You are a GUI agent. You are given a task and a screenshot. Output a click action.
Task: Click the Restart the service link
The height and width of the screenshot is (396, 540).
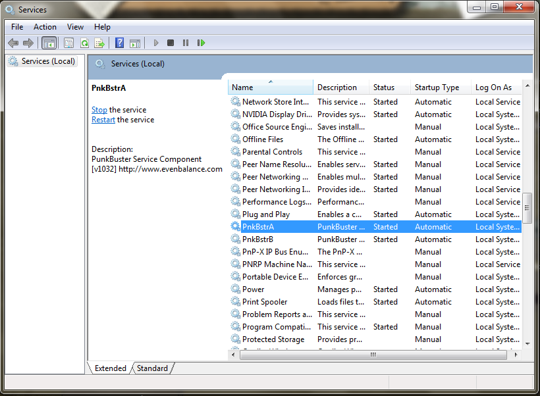(x=103, y=120)
